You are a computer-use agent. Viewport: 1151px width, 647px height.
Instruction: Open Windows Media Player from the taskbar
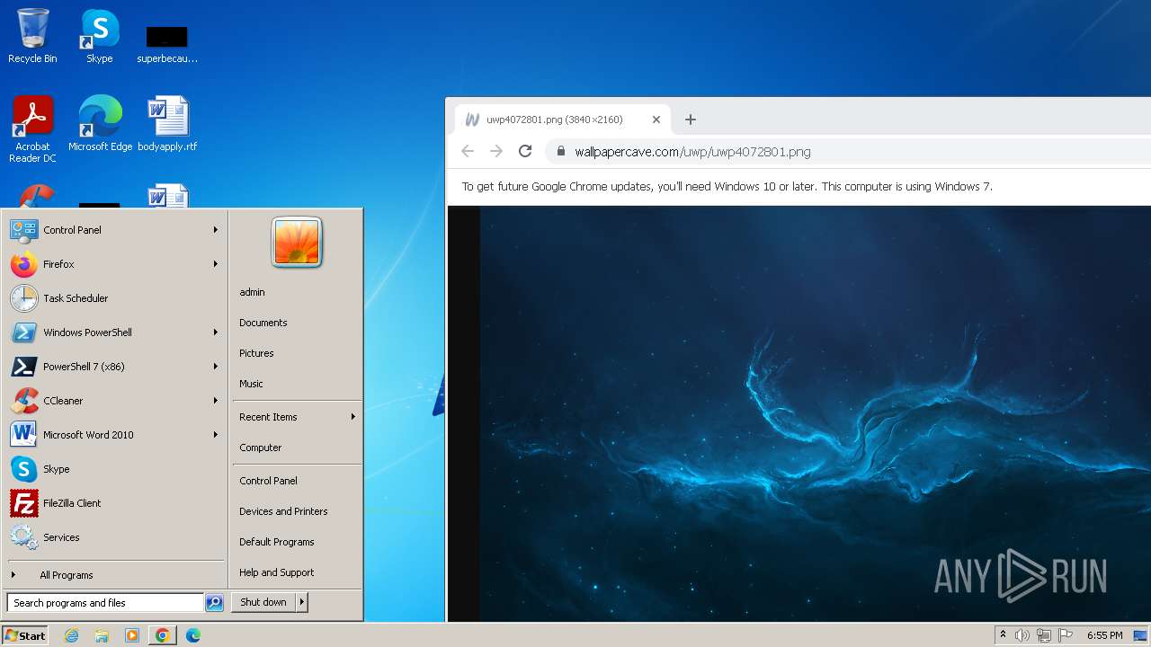(x=132, y=635)
